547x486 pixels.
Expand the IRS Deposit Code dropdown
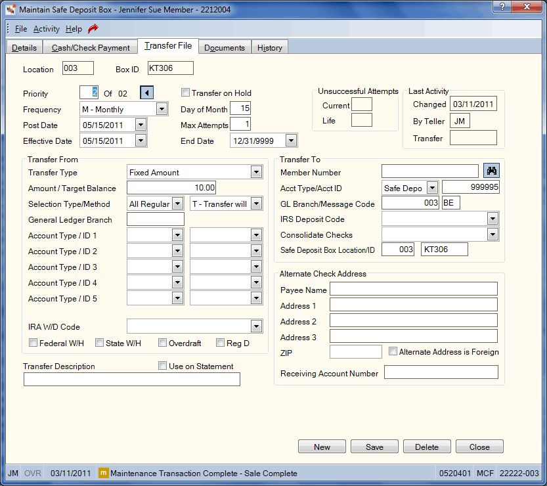(x=492, y=219)
